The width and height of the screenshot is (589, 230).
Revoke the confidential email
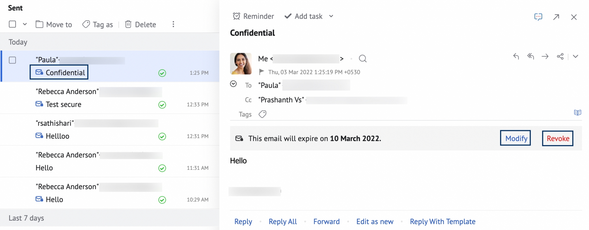click(557, 138)
